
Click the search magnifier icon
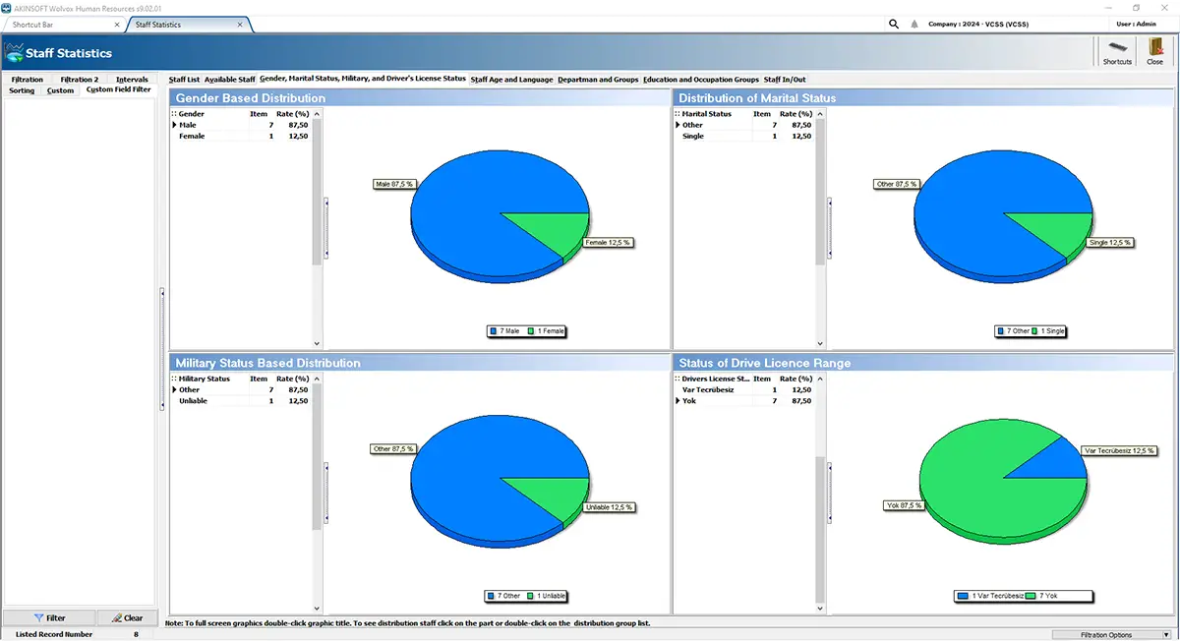894,24
